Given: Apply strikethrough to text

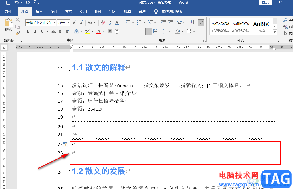Looking at the screenshot, I should coord(54,31).
